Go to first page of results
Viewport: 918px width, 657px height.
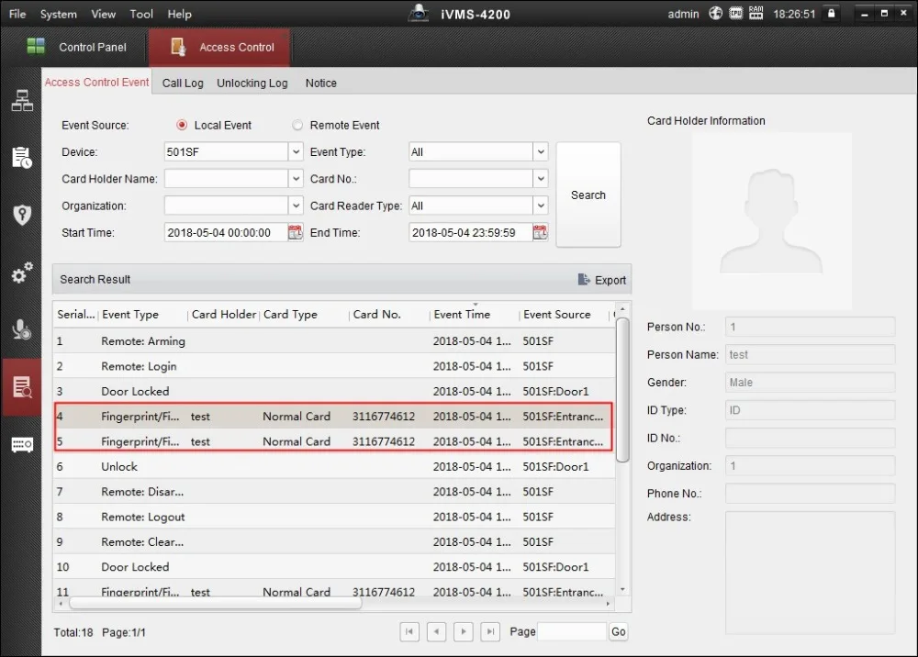(409, 631)
